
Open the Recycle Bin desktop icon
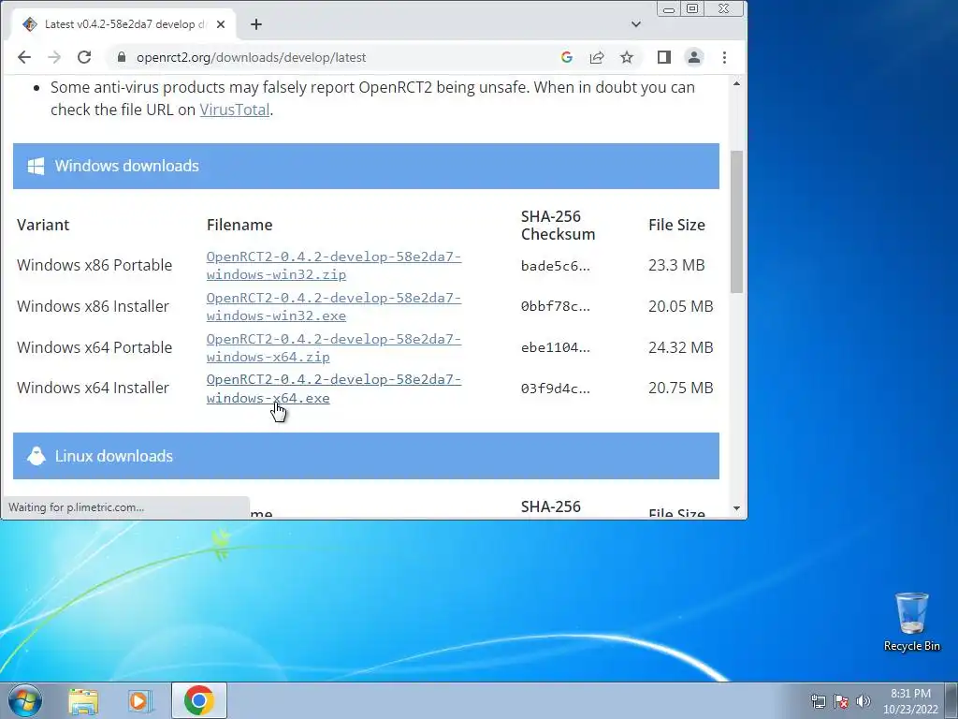pyautogui.click(x=911, y=622)
